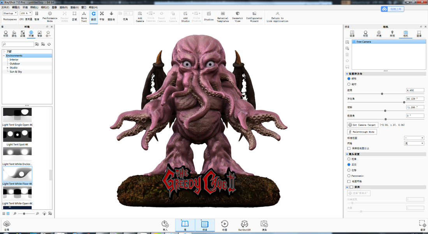This screenshot has height=234, width=428.
Task: Adjust the 距离 distance slider
Action: point(382,94)
